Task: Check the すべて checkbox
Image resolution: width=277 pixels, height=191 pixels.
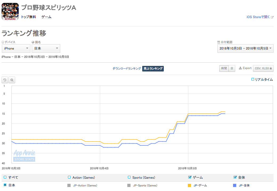Action: click(5, 177)
